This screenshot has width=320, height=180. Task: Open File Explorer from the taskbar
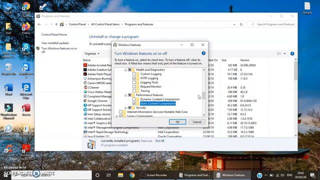(120, 175)
